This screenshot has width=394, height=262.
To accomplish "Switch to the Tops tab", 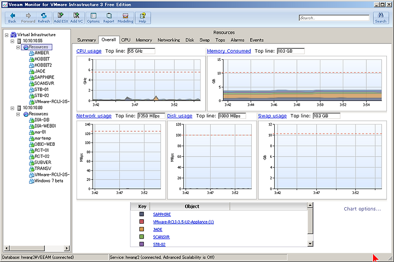I will pyautogui.click(x=220, y=40).
